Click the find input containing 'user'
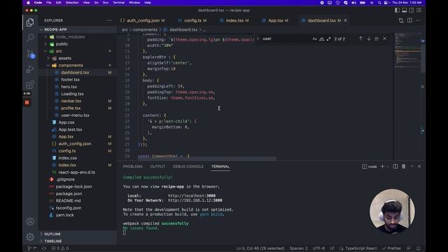 pos(286,39)
